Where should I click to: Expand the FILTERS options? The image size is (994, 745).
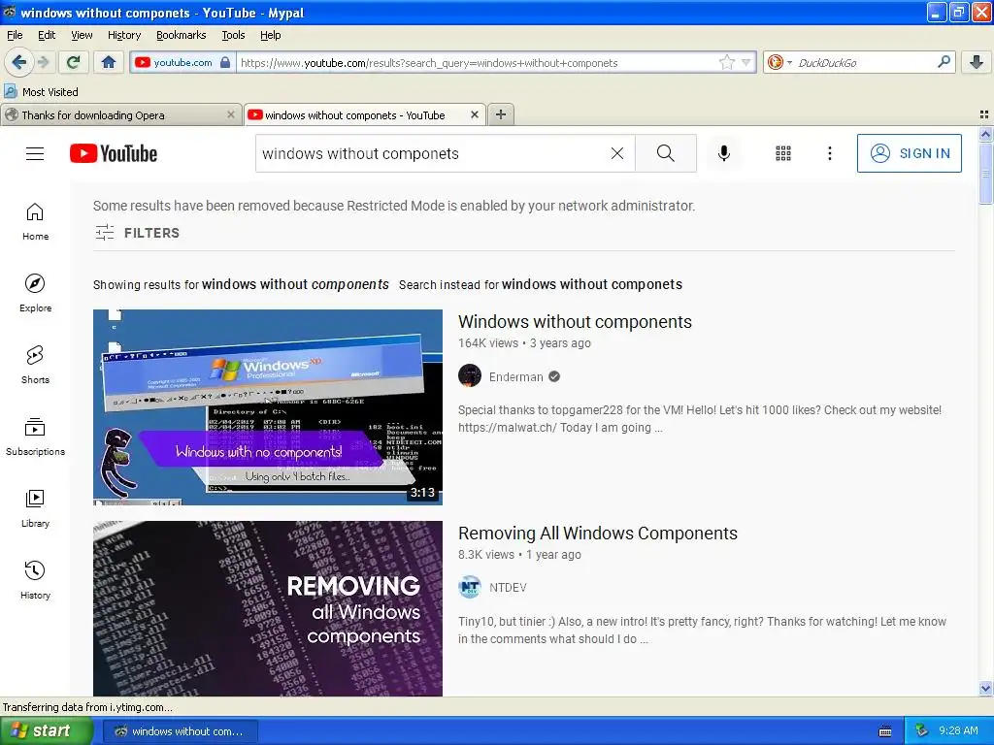click(137, 233)
